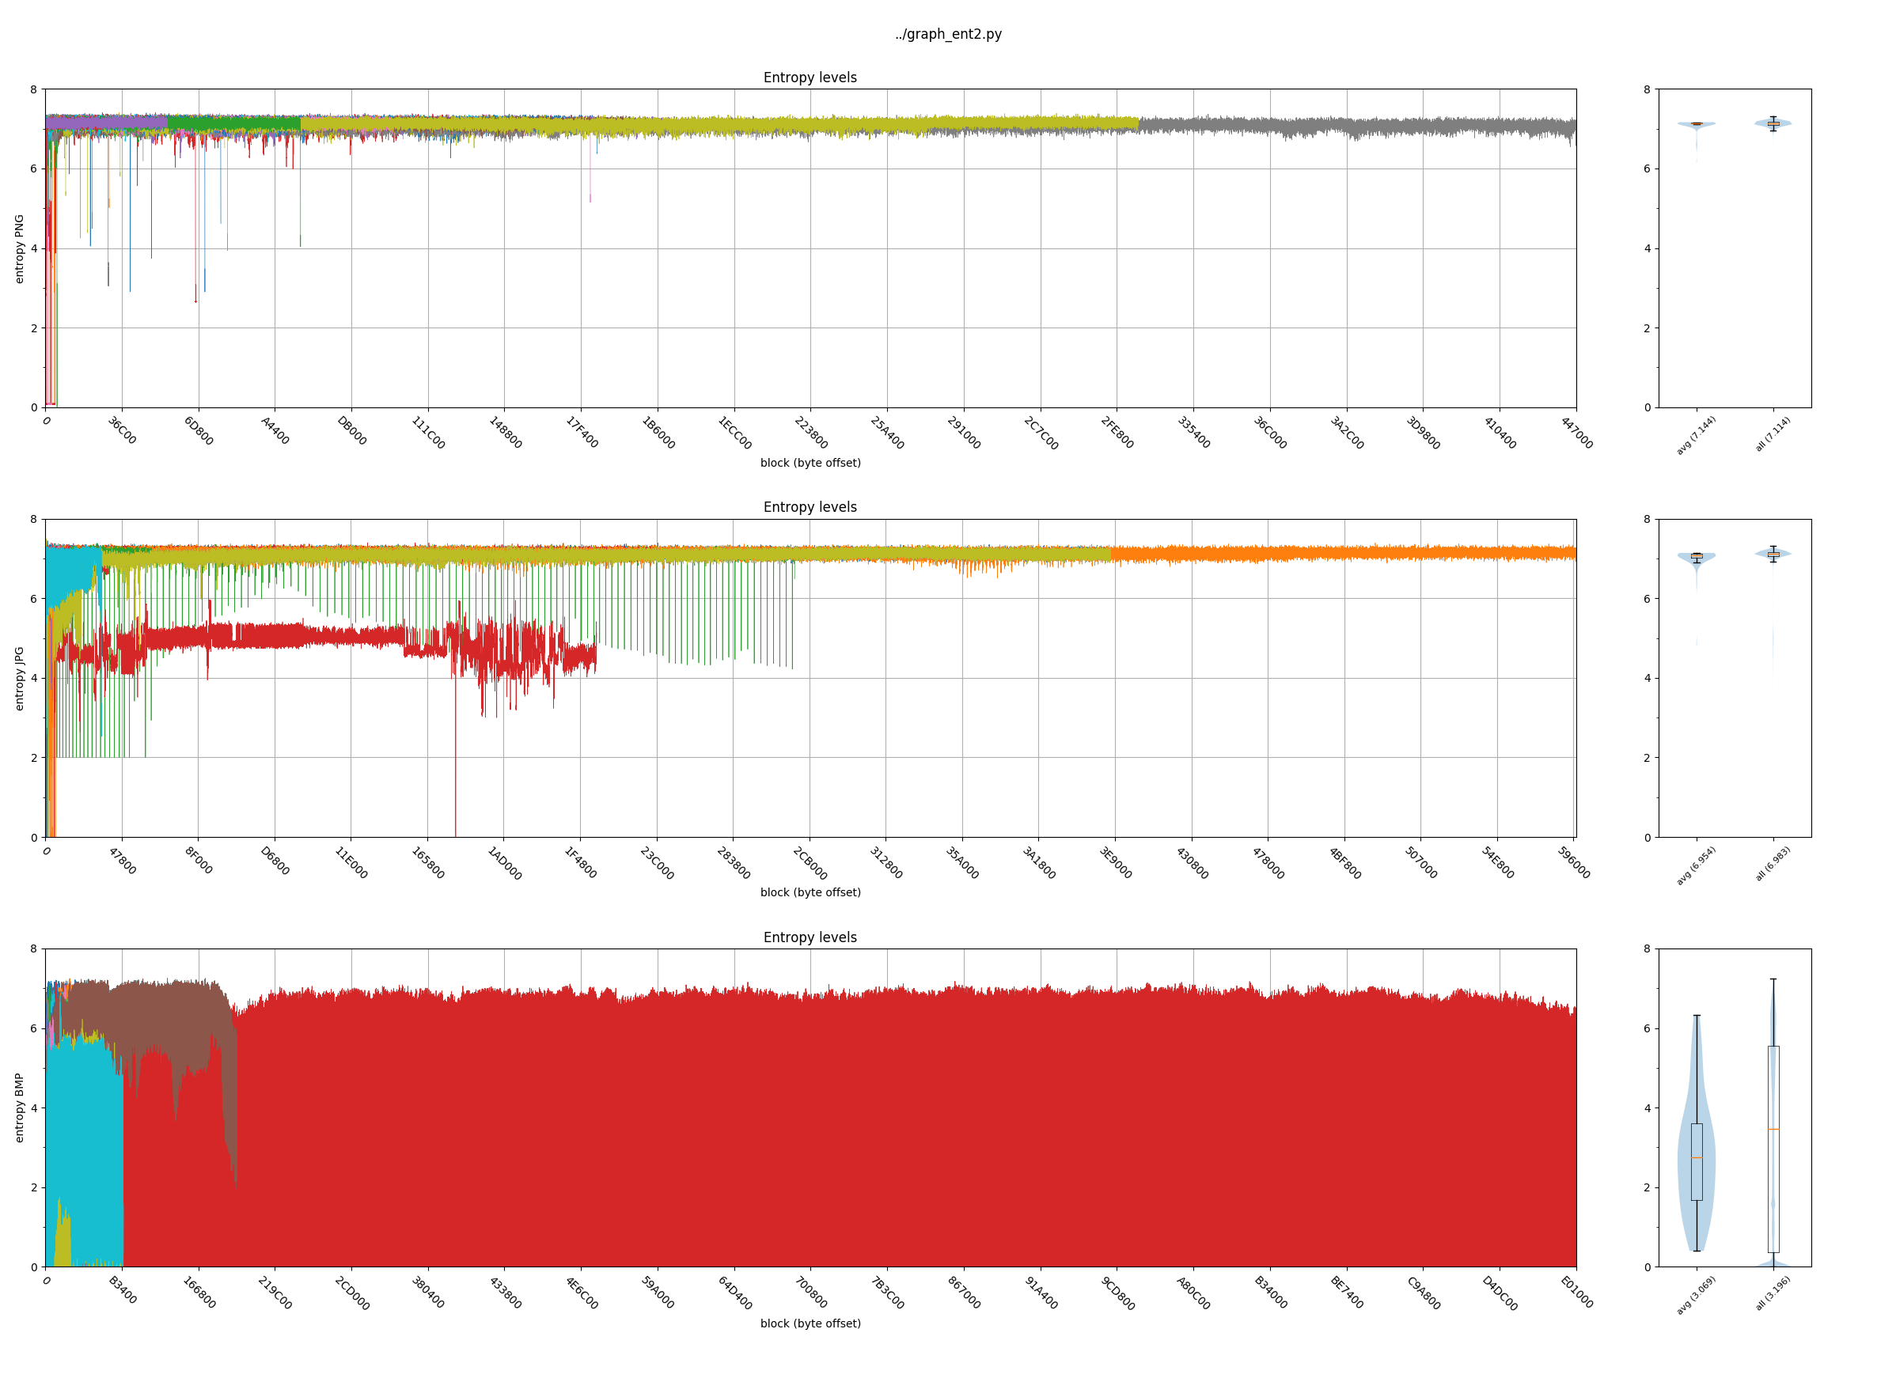Click the 447000 tick label in PNG chart
1896x1382 pixels.
pos(1576,434)
